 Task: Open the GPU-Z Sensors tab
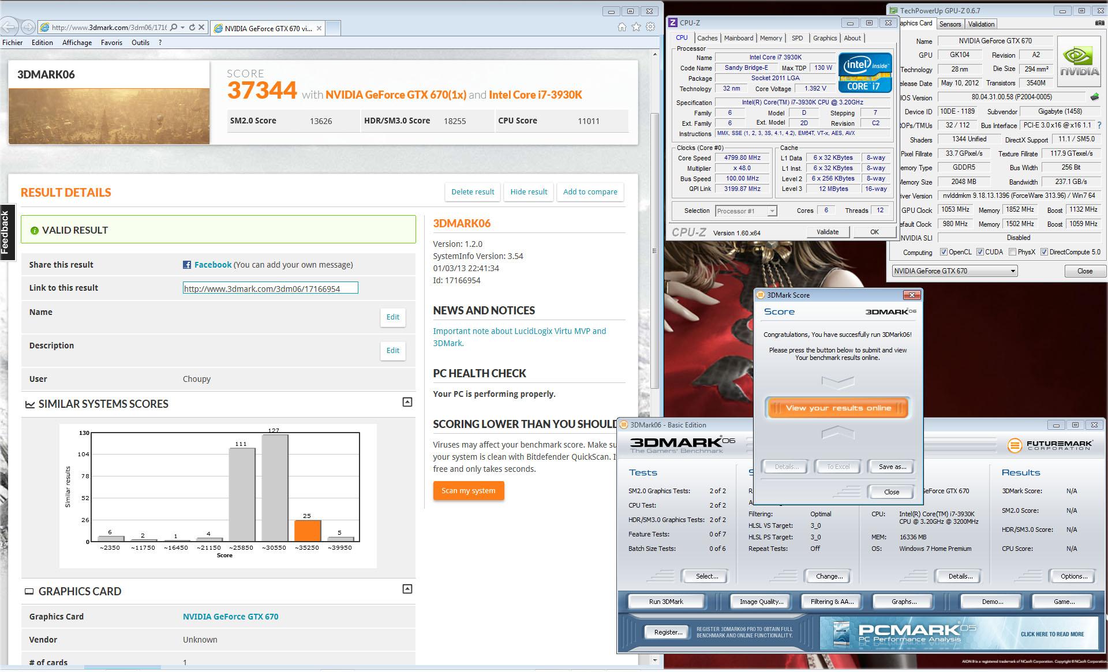[950, 24]
